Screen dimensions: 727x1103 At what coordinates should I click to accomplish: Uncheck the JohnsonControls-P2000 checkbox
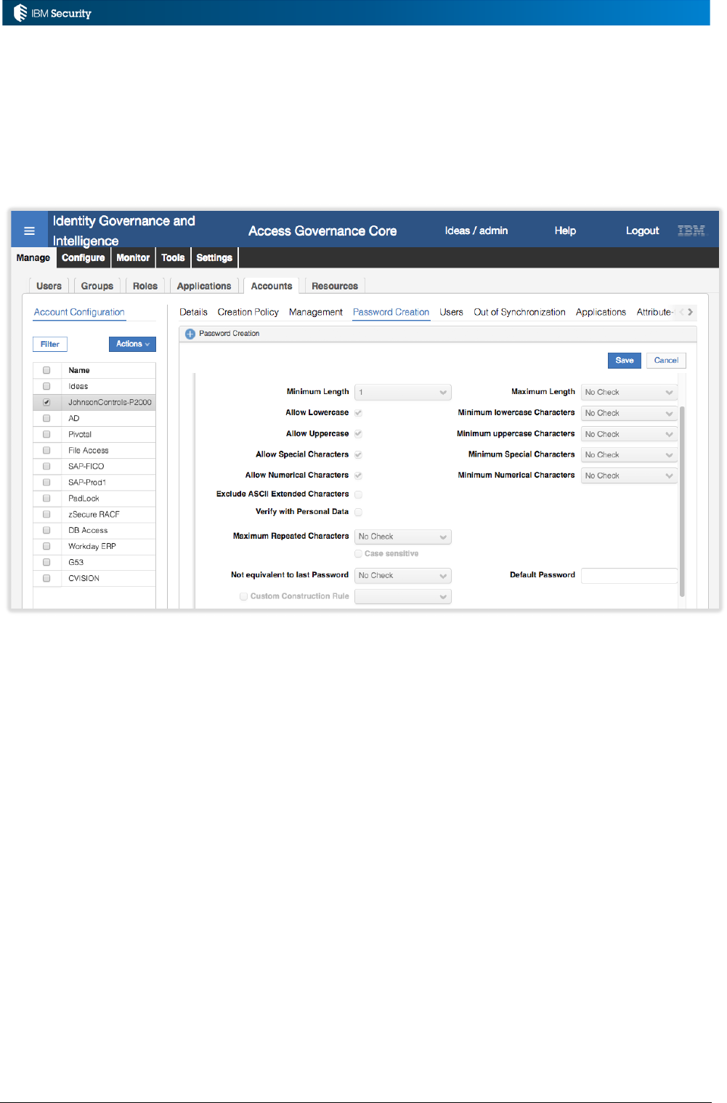(x=46, y=402)
